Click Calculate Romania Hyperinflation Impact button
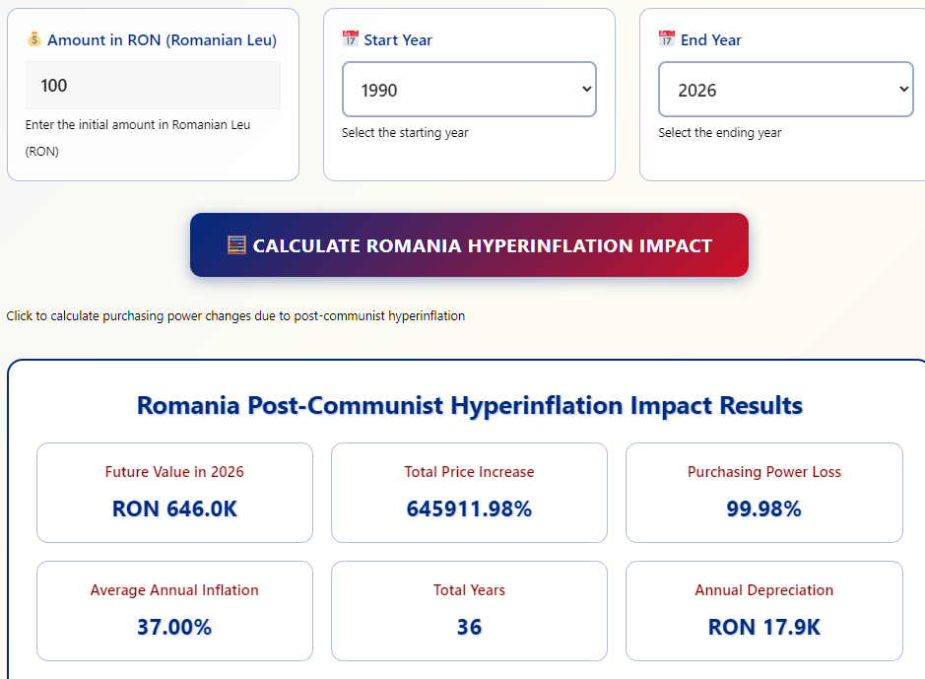Screen dimensions: 925x679 click(469, 244)
